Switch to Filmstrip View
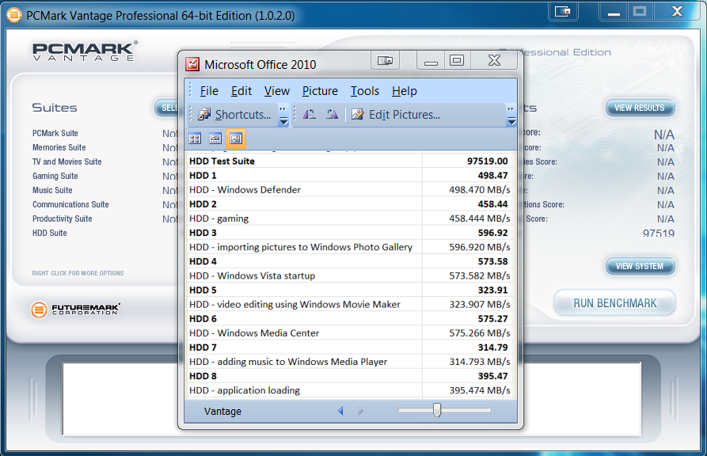The width and height of the screenshot is (707, 456). 215,139
